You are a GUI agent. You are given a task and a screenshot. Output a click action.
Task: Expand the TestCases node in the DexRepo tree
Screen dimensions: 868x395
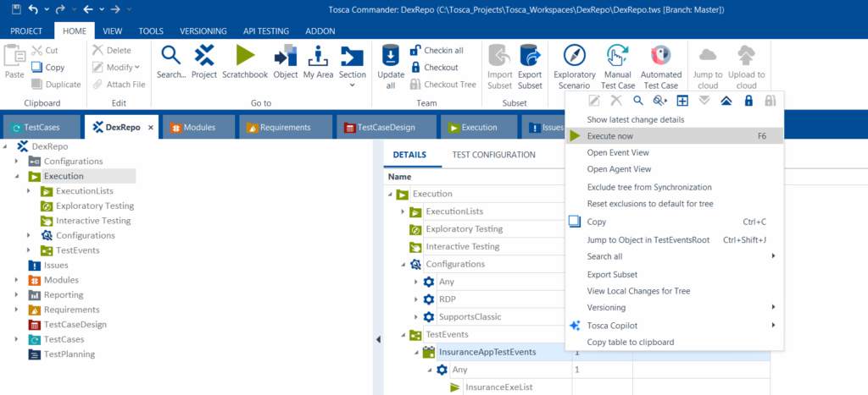point(17,340)
